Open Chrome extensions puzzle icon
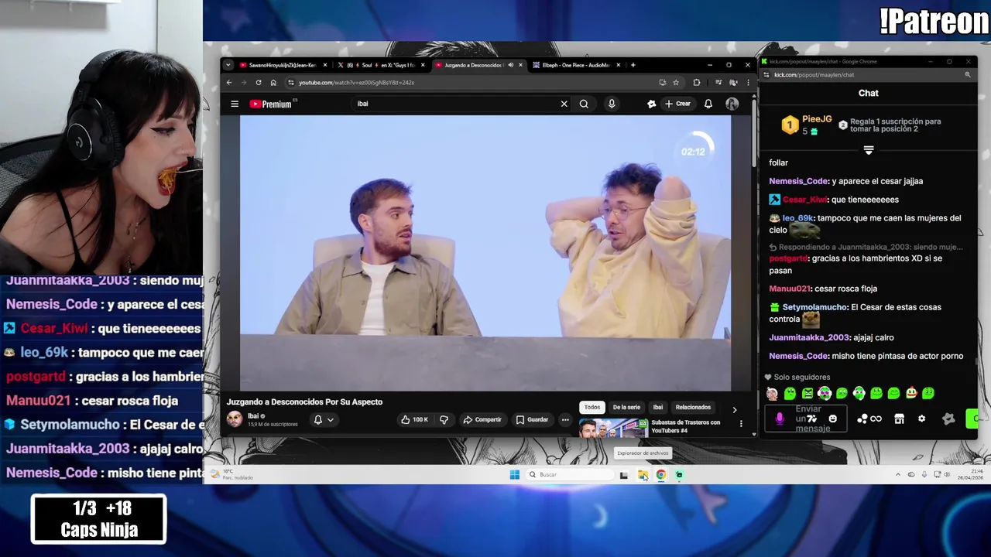991x557 pixels. (696, 83)
